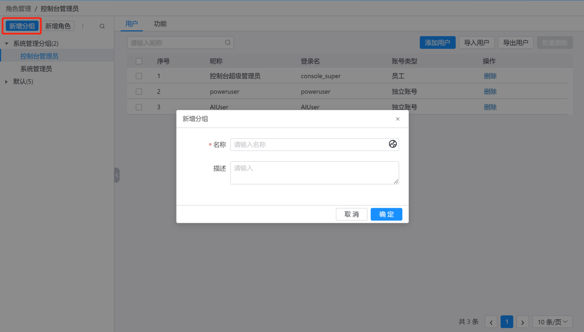Click the 名称 input field
The height and width of the screenshot is (332, 584).
tap(310, 145)
